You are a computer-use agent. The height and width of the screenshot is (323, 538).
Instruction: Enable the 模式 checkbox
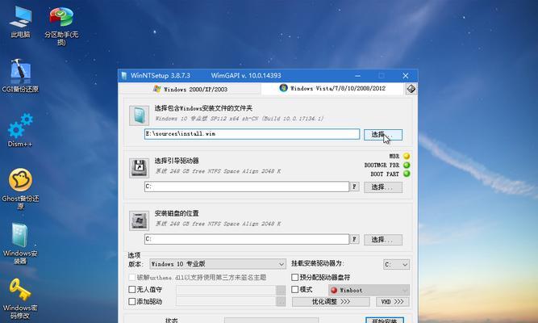(294, 289)
